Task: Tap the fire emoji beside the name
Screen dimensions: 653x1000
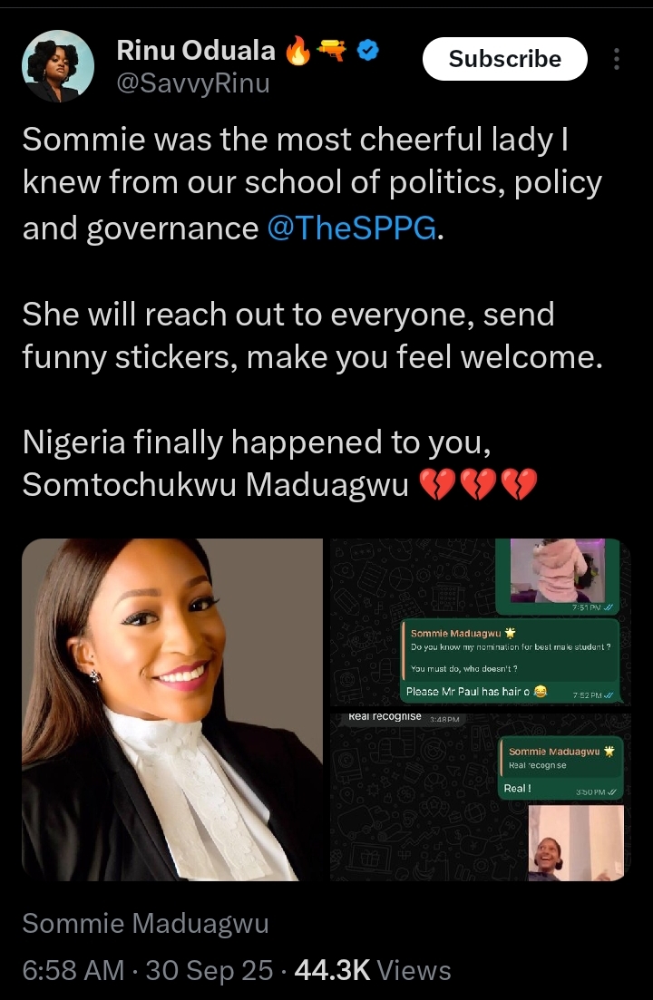Action: 297,51
